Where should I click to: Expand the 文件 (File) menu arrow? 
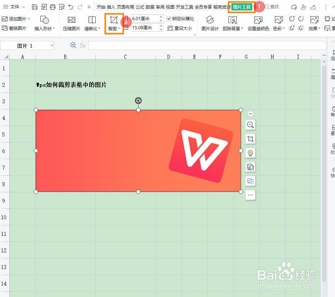click(x=24, y=7)
